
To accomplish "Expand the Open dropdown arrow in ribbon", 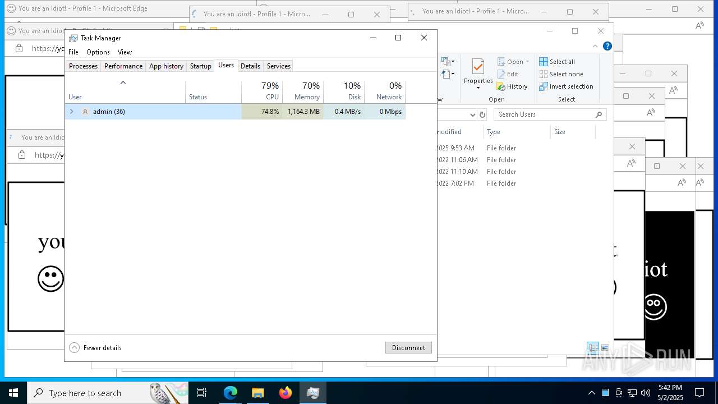I will click(527, 62).
